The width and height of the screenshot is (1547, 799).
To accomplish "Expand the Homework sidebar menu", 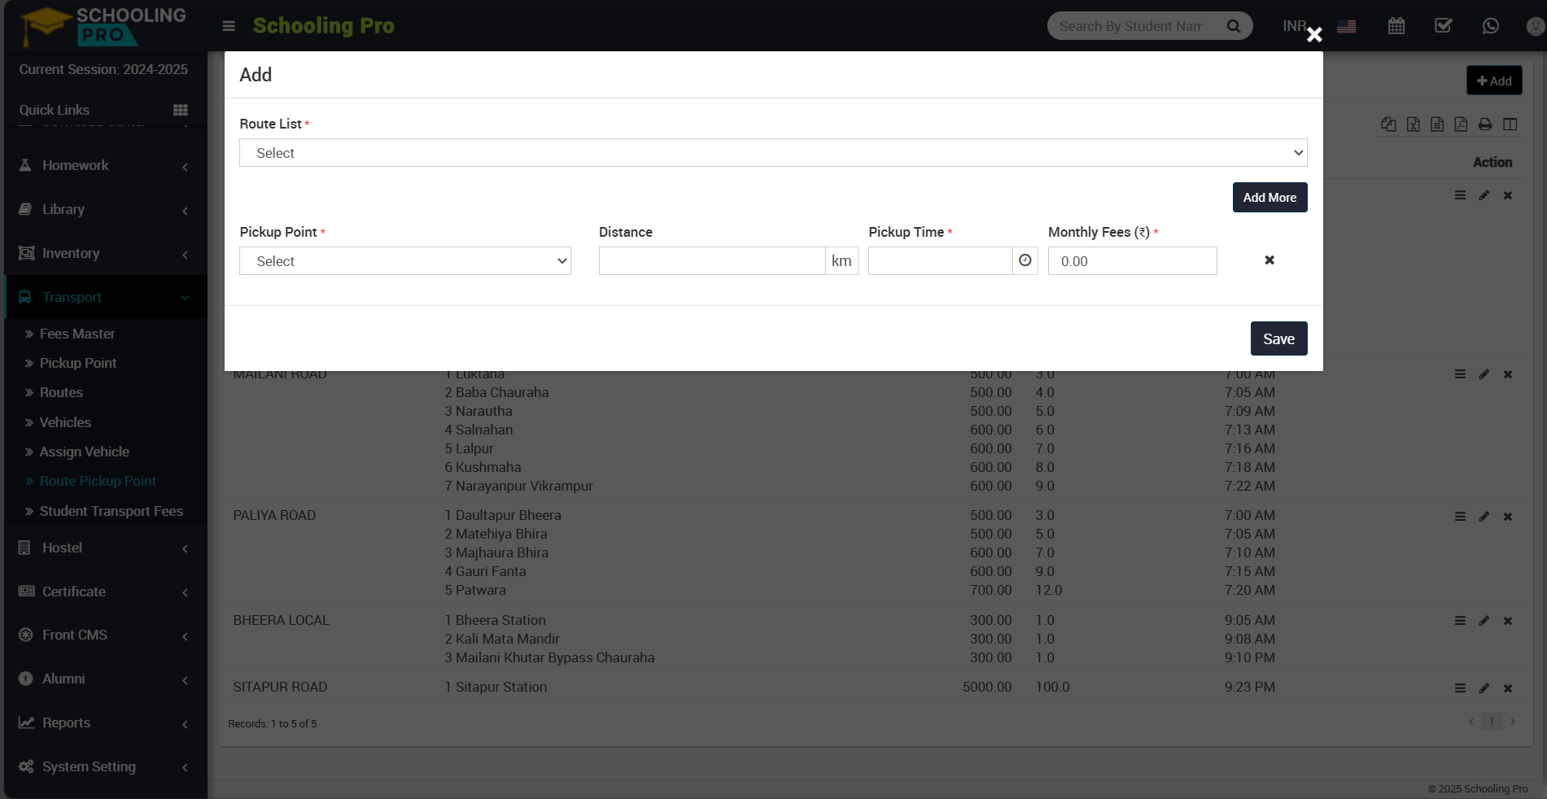I will pos(104,165).
